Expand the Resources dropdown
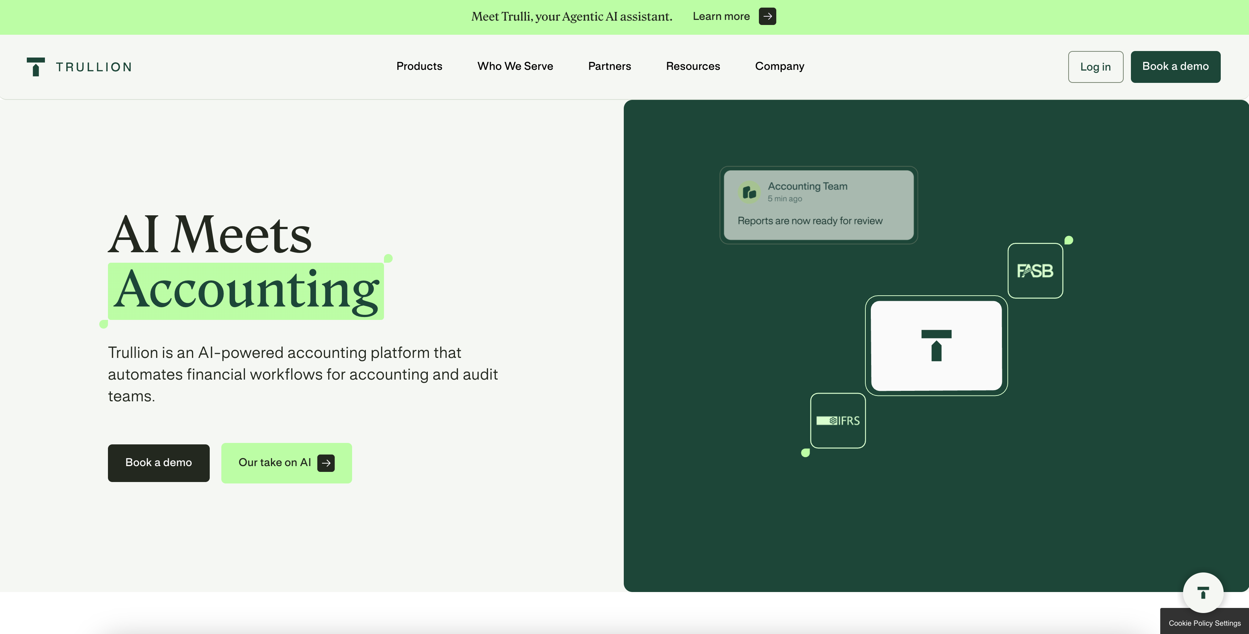 tap(693, 66)
